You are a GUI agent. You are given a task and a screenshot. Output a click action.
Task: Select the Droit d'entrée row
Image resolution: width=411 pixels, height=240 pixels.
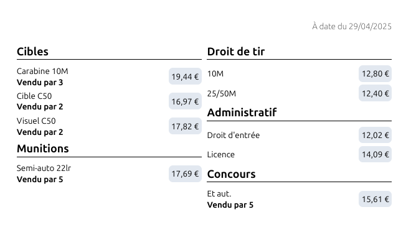pyautogui.click(x=300, y=135)
